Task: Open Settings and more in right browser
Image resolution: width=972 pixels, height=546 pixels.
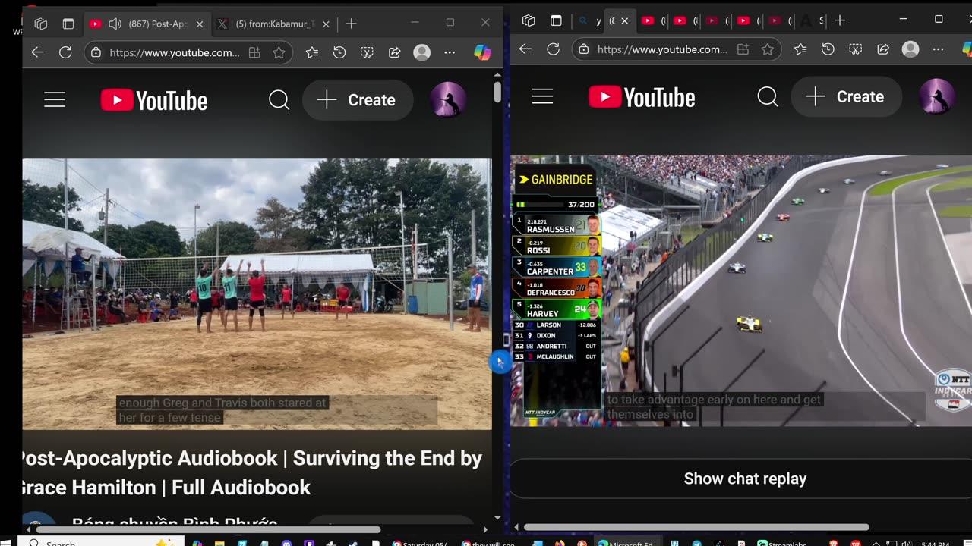Action: coord(938,49)
